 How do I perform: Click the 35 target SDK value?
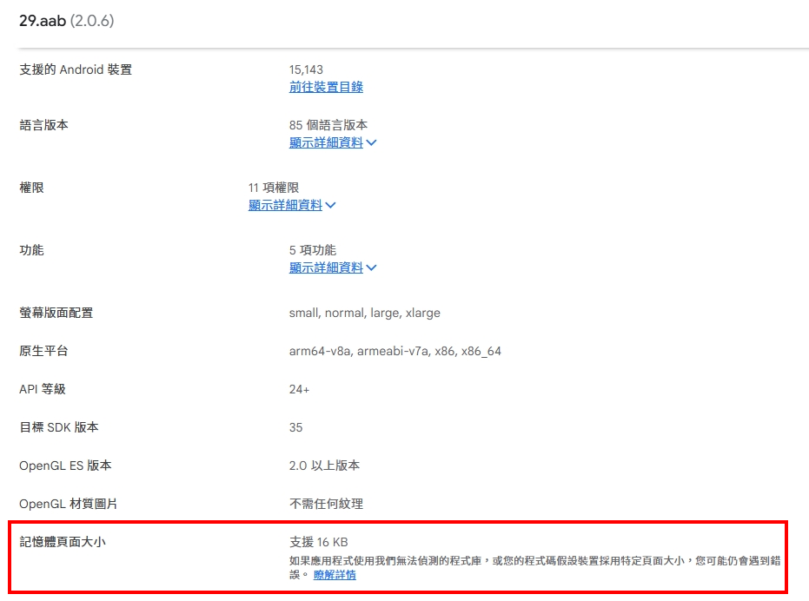pos(295,427)
